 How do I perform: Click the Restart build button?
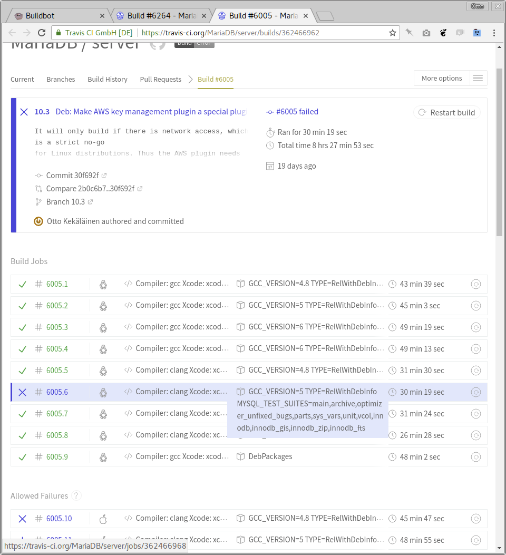click(x=447, y=112)
